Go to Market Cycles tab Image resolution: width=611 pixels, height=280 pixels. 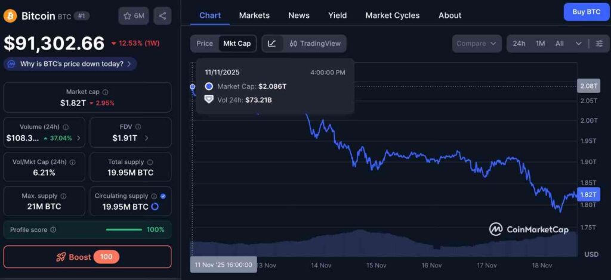392,15
